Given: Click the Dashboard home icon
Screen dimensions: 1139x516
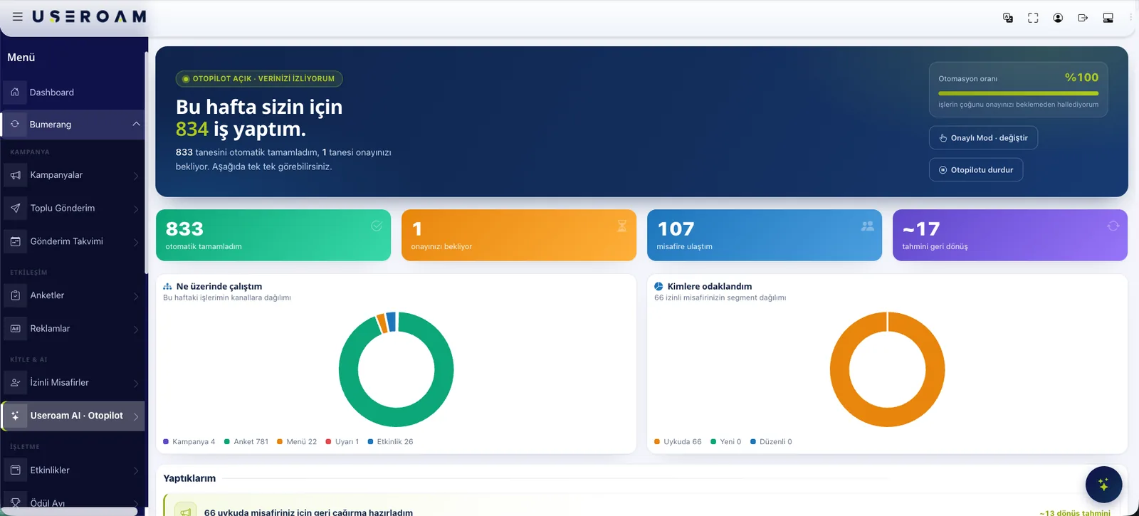Looking at the screenshot, I should pos(15,92).
